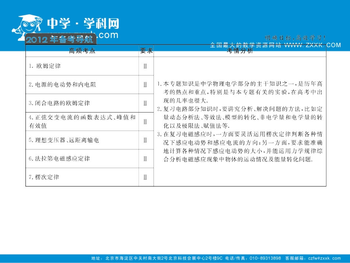Image resolution: width=350 pixels, height=263 pixels.
Task: Click the Ⅱ requirement beside 欧姆定律
Action: [145, 66]
